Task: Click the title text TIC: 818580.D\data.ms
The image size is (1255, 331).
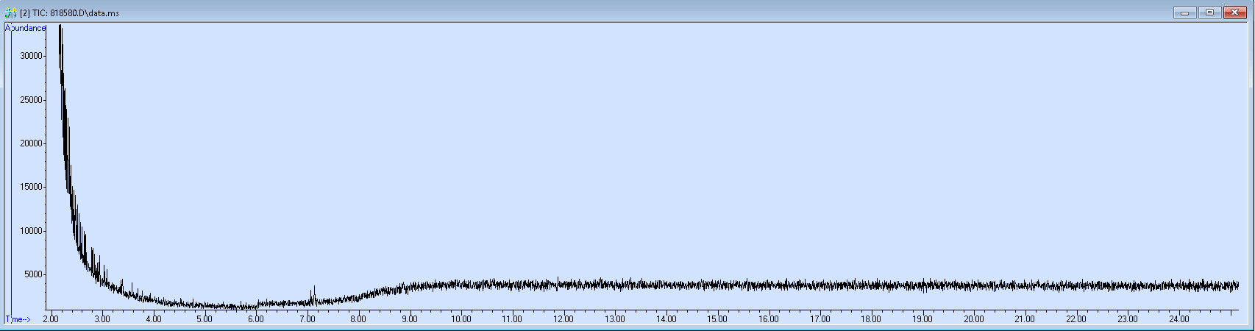Action: click(69, 13)
